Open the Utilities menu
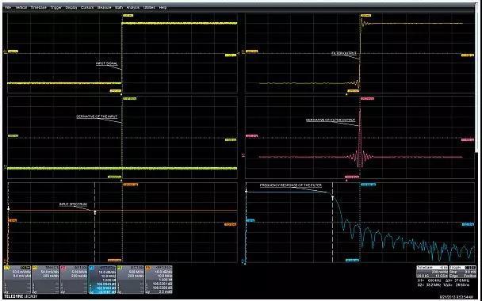Viewport: 482px width, 301px height. pos(149,7)
